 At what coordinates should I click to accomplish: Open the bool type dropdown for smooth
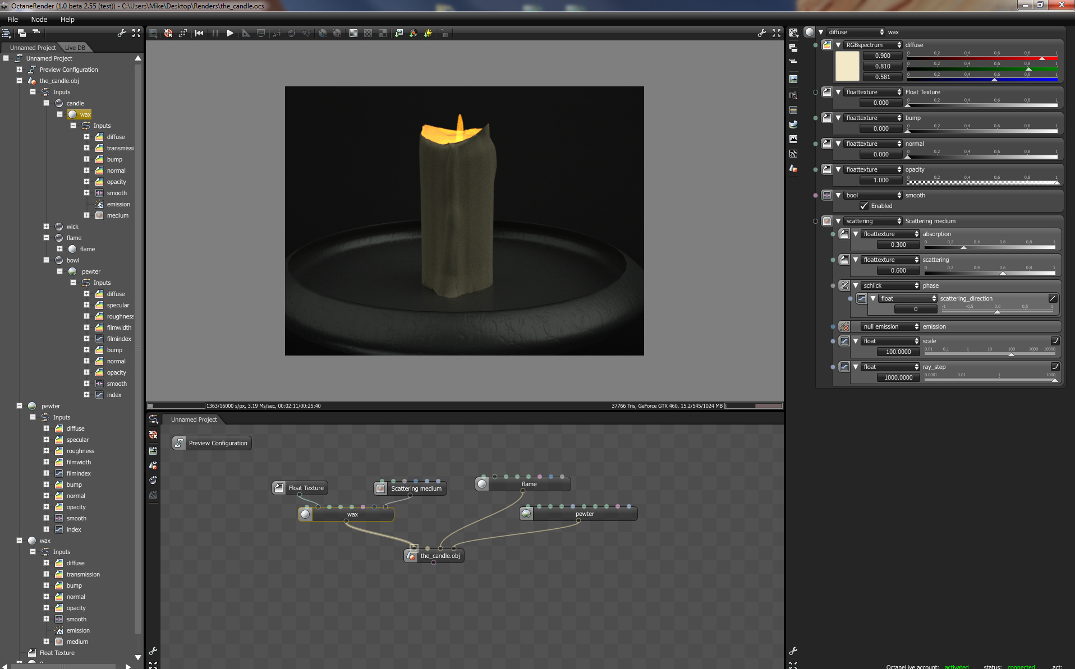pyautogui.click(x=873, y=195)
